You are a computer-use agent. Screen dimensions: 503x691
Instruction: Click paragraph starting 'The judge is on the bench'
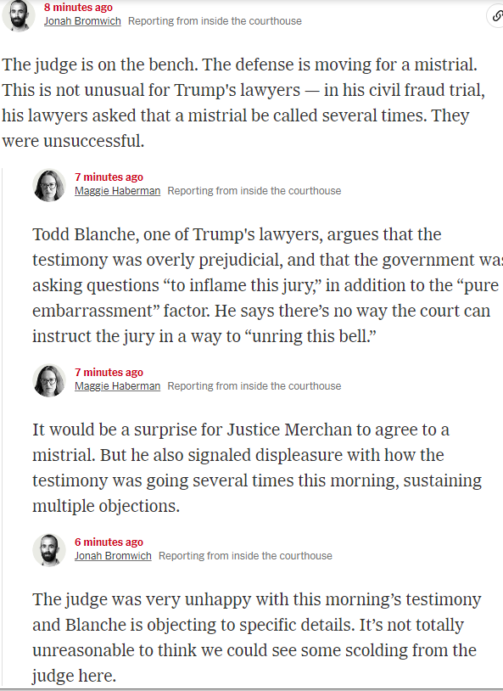click(243, 103)
